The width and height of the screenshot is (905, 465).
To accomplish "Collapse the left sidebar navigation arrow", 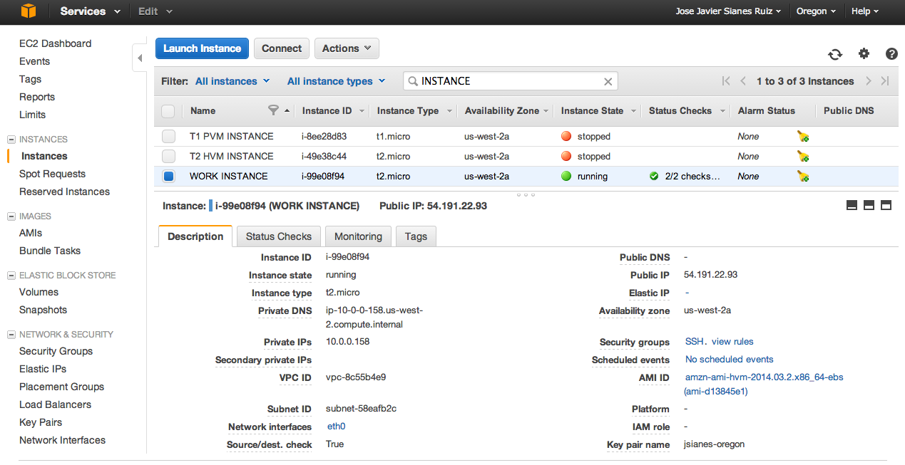I will (140, 58).
